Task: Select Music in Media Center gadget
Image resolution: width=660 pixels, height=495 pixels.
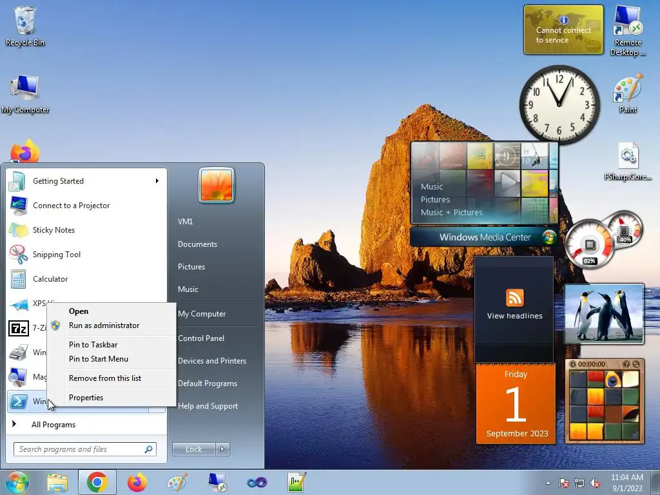Action: pyautogui.click(x=432, y=186)
